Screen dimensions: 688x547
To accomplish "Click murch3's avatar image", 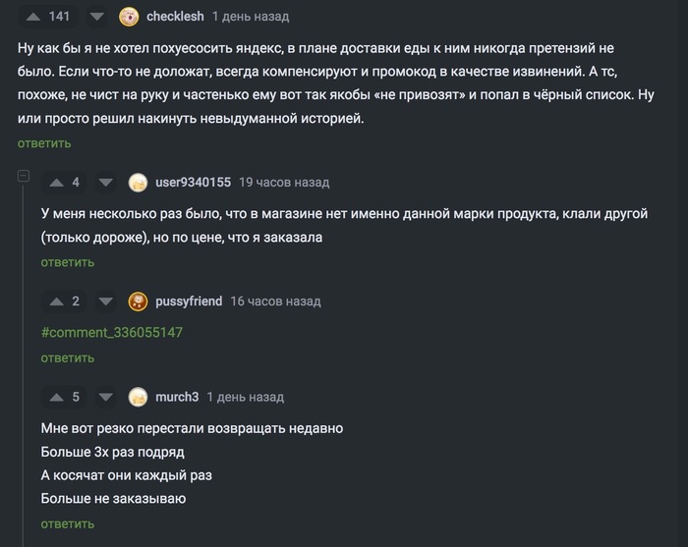I will pos(139,397).
